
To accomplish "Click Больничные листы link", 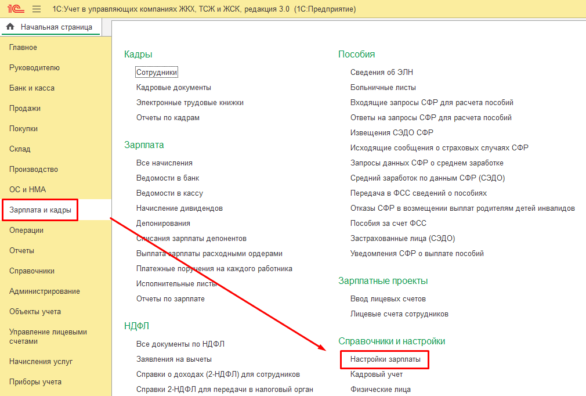I will coord(383,88).
